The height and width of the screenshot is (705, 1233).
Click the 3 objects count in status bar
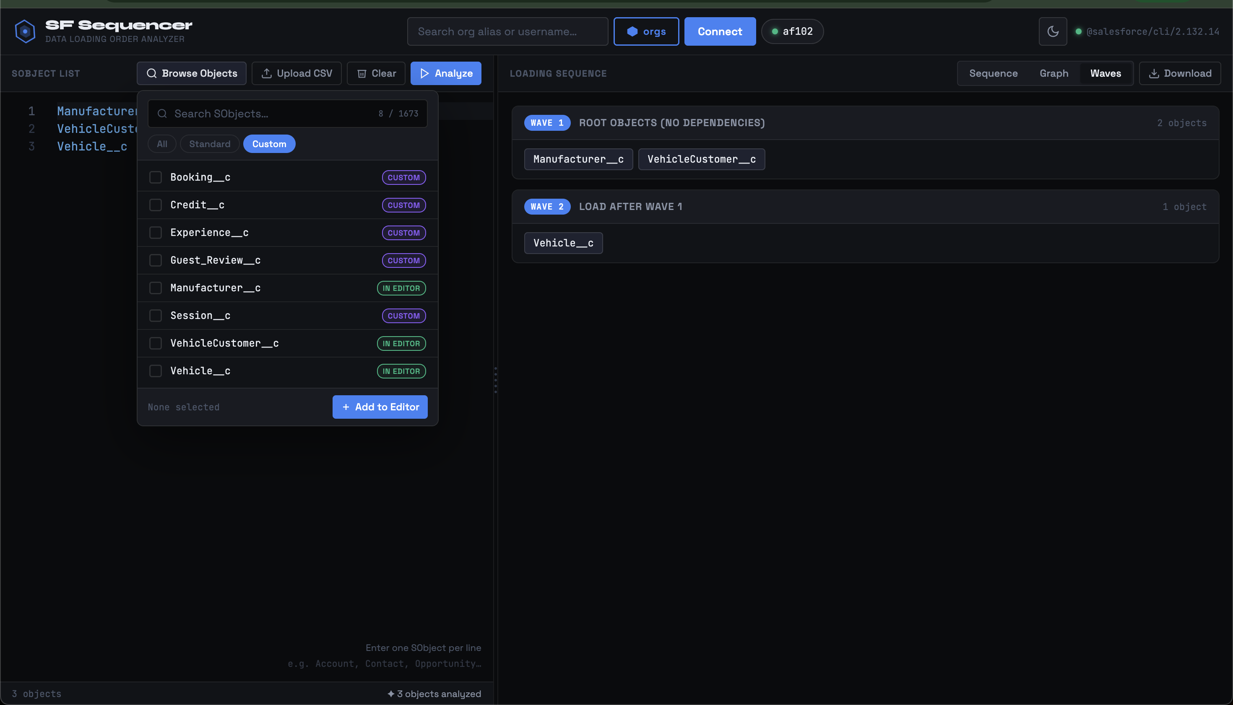point(37,694)
